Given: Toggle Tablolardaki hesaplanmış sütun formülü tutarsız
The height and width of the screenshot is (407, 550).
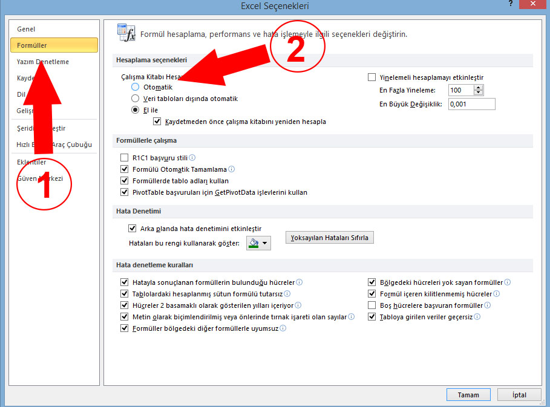Looking at the screenshot, I should pyautogui.click(x=124, y=294).
